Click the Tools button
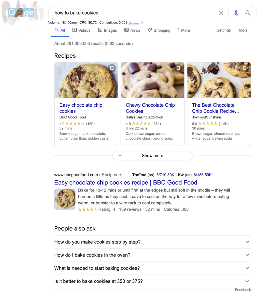257x299 pixels. (242, 30)
